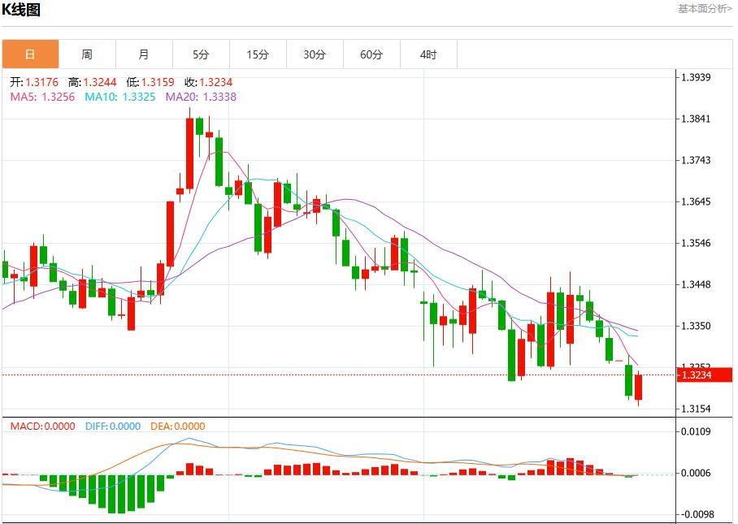Click the MA10 indicator label

[119, 97]
